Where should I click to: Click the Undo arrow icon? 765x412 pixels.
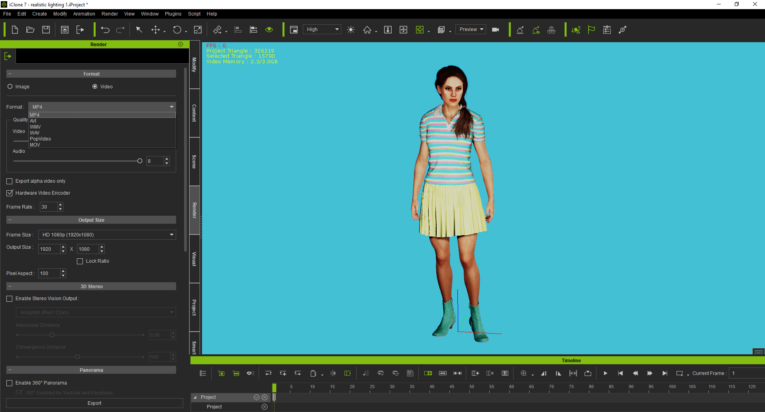click(105, 30)
